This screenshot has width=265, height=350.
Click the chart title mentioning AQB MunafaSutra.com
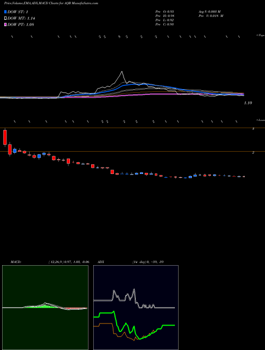[51, 3]
